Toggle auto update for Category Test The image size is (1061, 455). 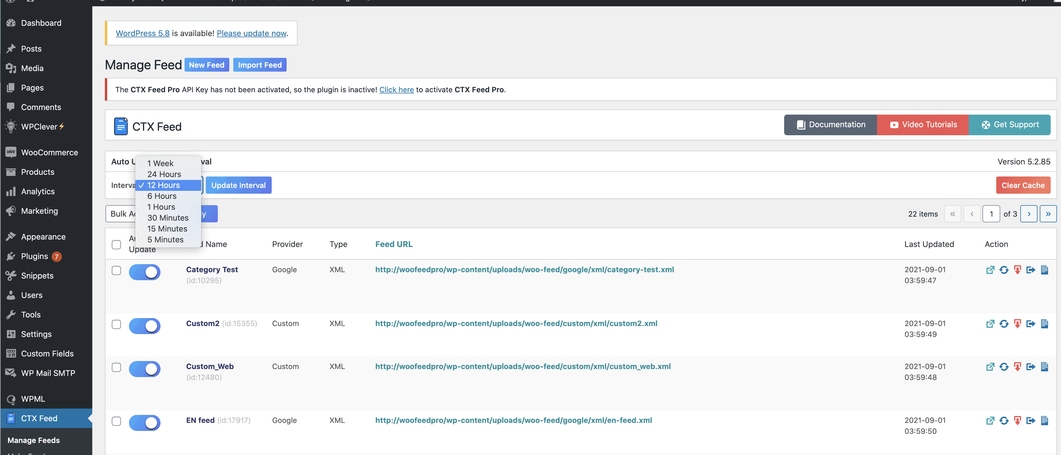pos(144,272)
